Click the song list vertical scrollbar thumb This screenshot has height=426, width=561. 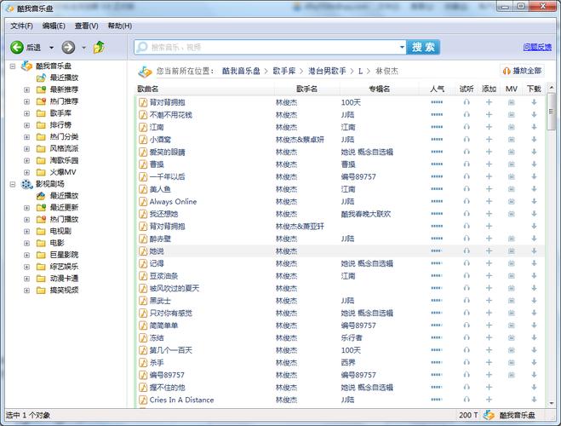(x=551, y=112)
